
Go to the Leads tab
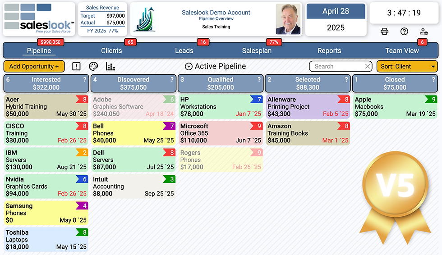[184, 50]
